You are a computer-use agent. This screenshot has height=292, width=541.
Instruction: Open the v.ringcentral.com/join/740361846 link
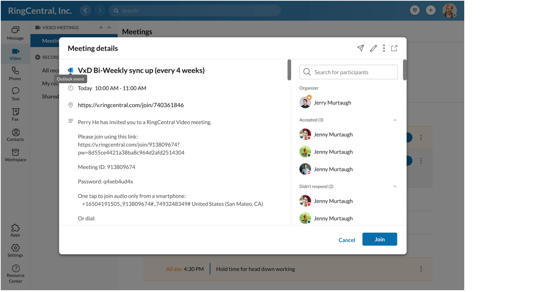(x=131, y=105)
